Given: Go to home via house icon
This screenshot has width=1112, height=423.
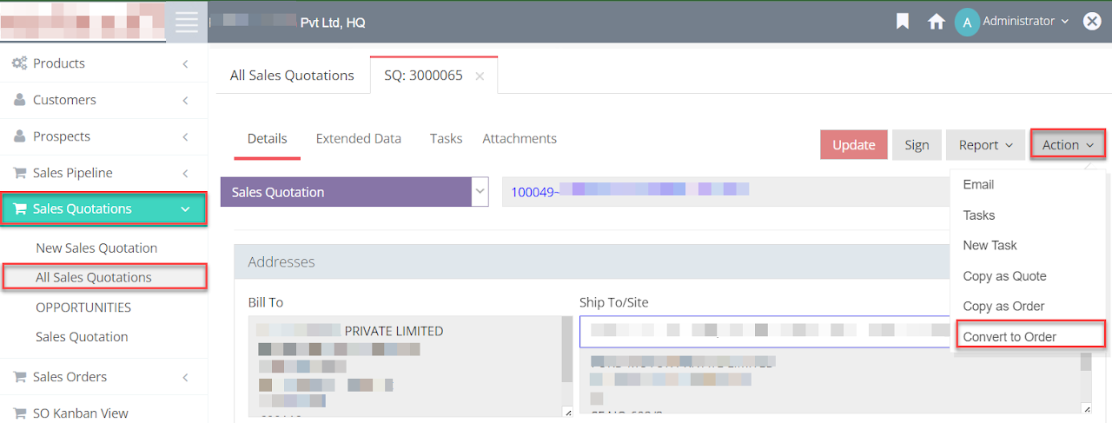Looking at the screenshot, I should (936, 22).
